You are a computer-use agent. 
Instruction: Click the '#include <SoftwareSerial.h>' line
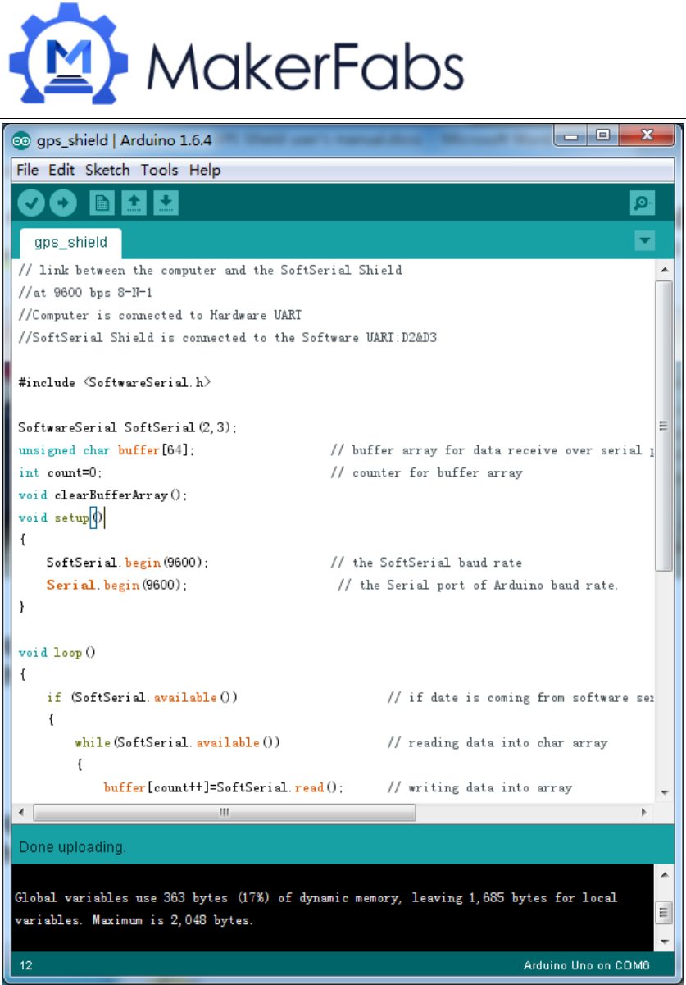115,382
